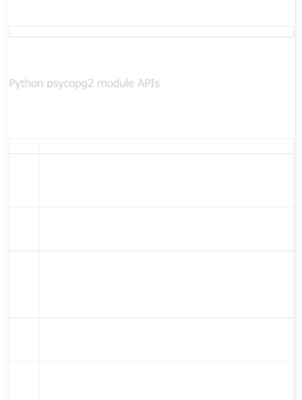Click fourth body row's wide right cell
The height and width of the screenshot is (400, 302).
coord(166,340)
